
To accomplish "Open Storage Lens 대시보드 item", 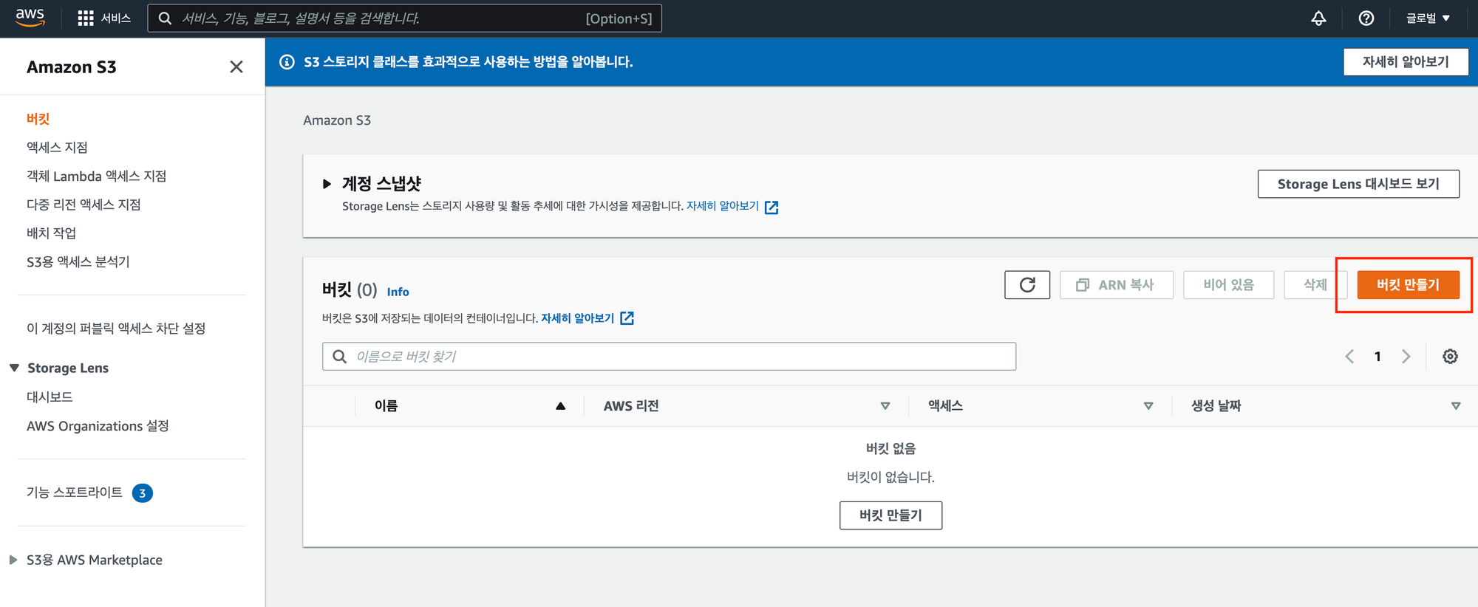I will click(50, 397).
